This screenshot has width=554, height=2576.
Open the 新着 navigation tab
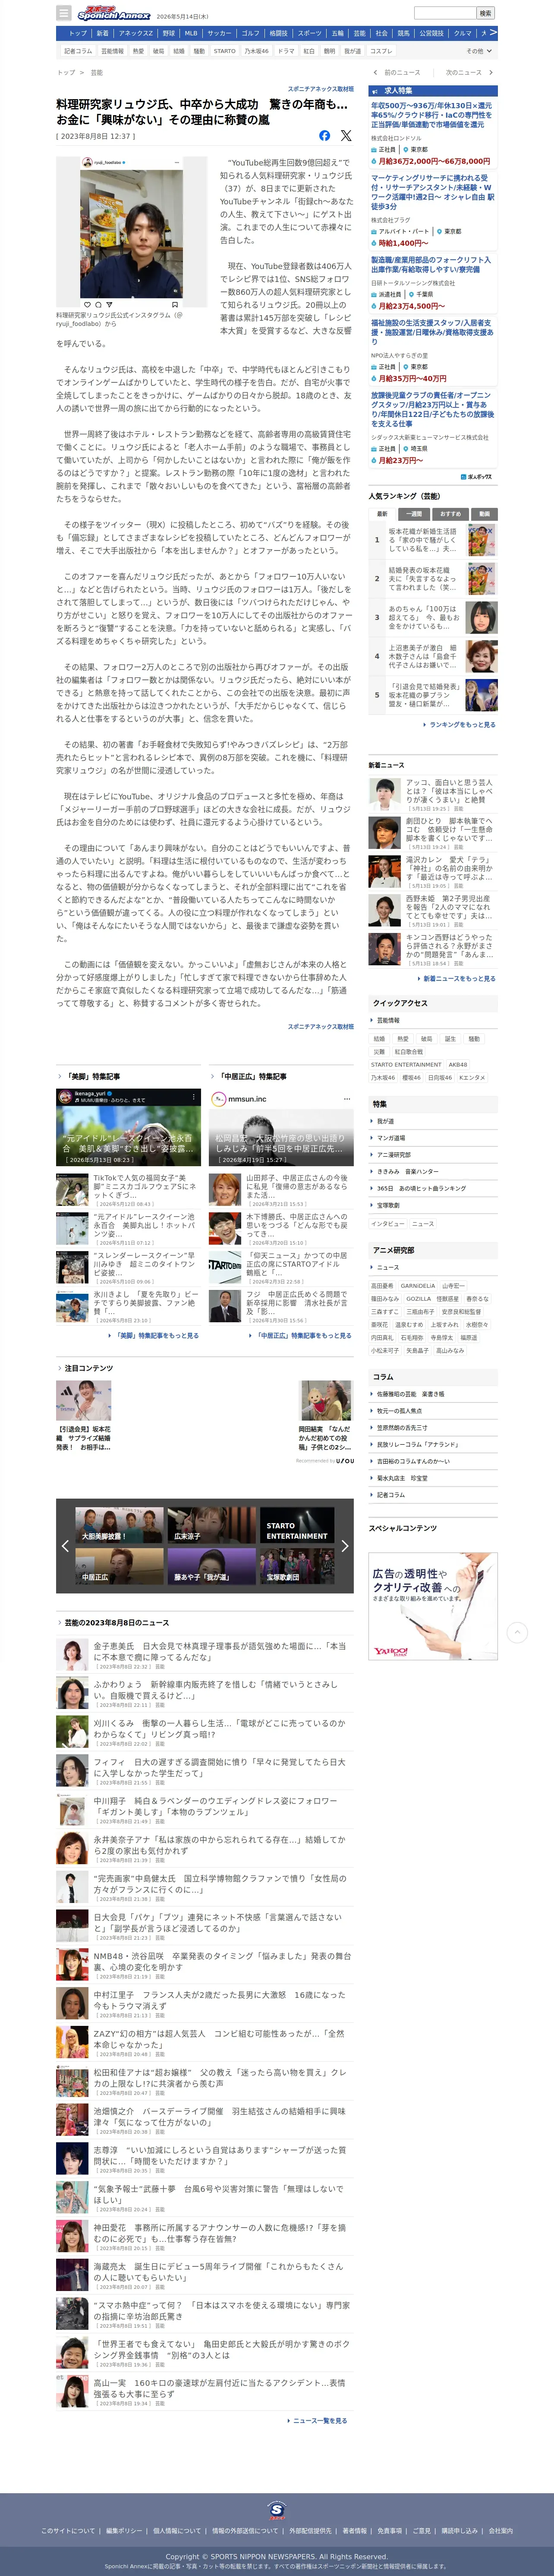click(x=103, y=33)
